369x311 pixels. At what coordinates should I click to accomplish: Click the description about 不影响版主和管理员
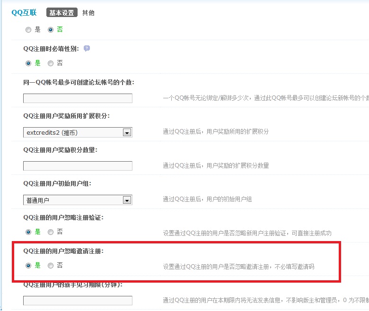(x=266, y=300)
